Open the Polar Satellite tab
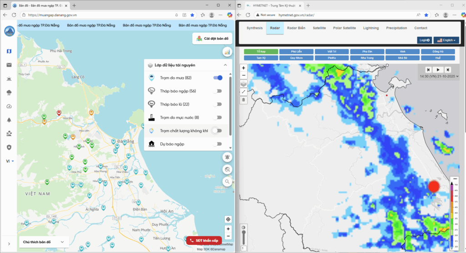Viewport: 466px width, 253px height. [344, 28]
